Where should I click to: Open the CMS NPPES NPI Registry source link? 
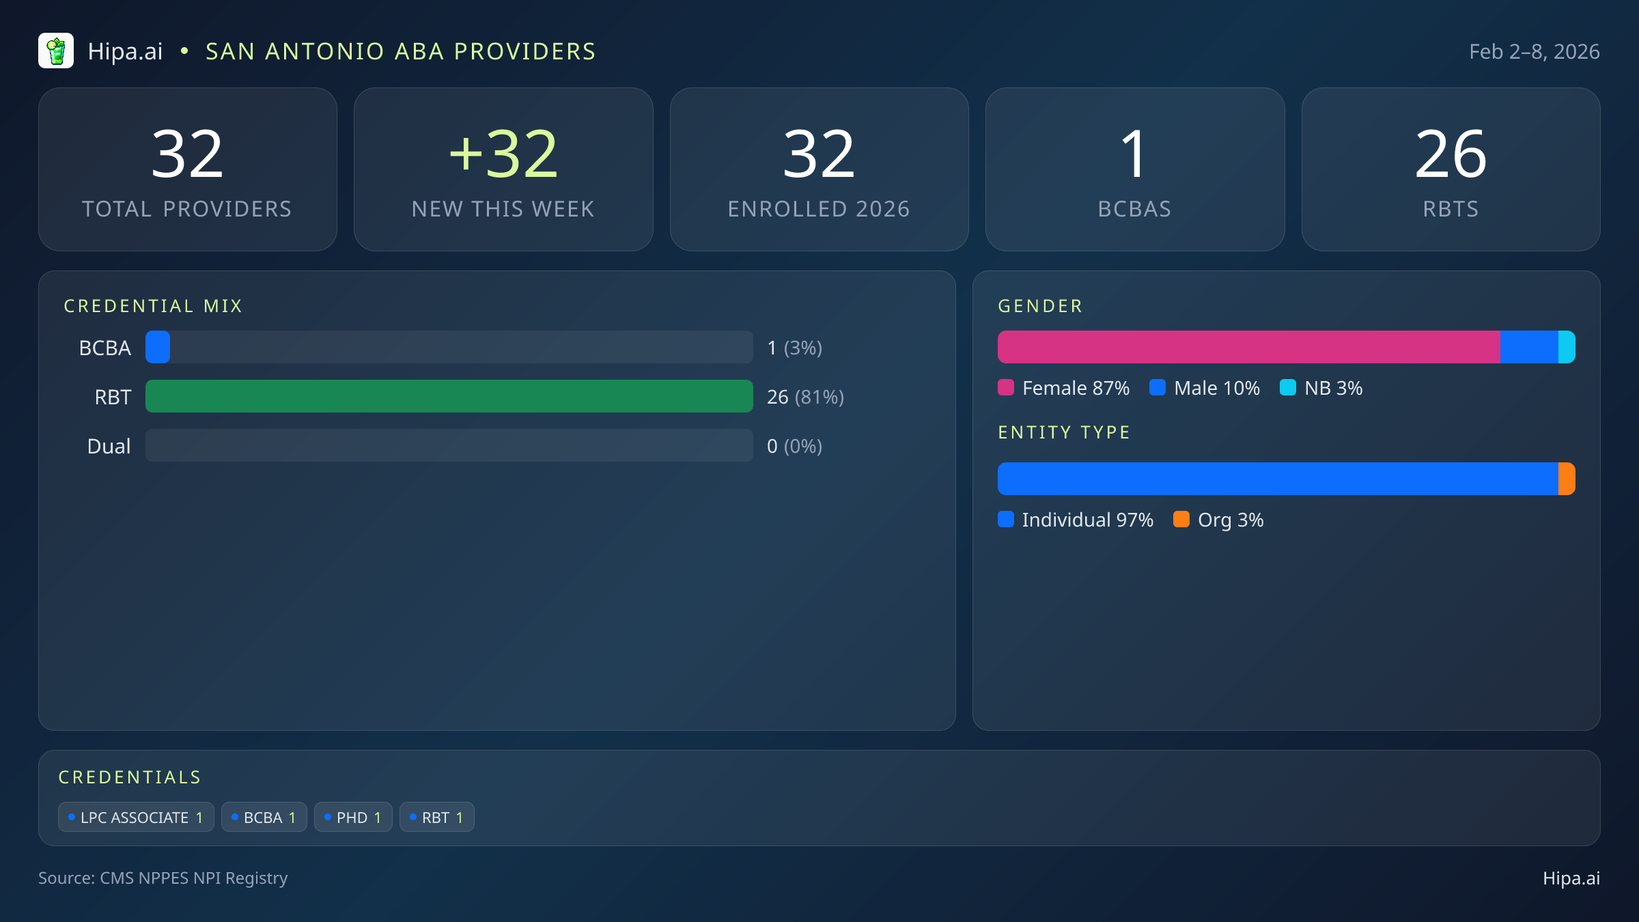tap(163, 878)
